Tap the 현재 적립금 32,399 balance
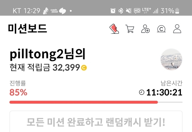This screenshot has height=132, width=192. (x=48, y=67)
